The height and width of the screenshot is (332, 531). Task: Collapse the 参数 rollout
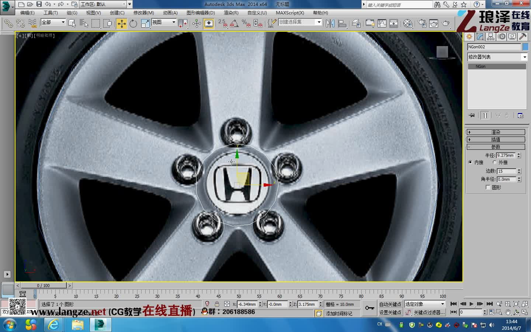point(496,147)
